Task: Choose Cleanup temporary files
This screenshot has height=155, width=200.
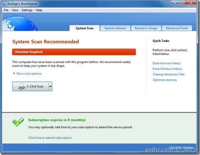Action: pyautogui.click(x=169, y=74)
